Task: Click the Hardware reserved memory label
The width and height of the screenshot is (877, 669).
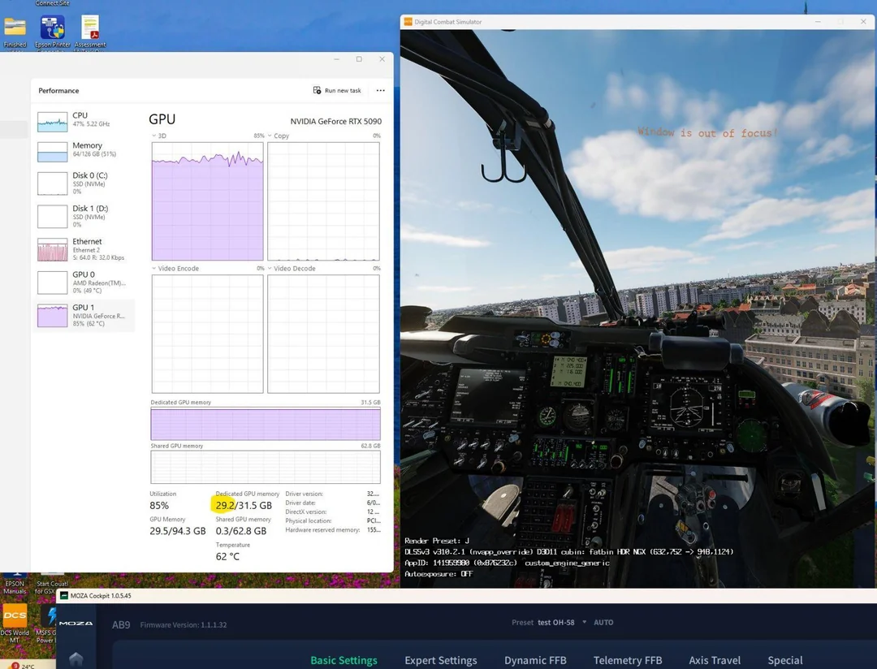Action: coord(322,529)
